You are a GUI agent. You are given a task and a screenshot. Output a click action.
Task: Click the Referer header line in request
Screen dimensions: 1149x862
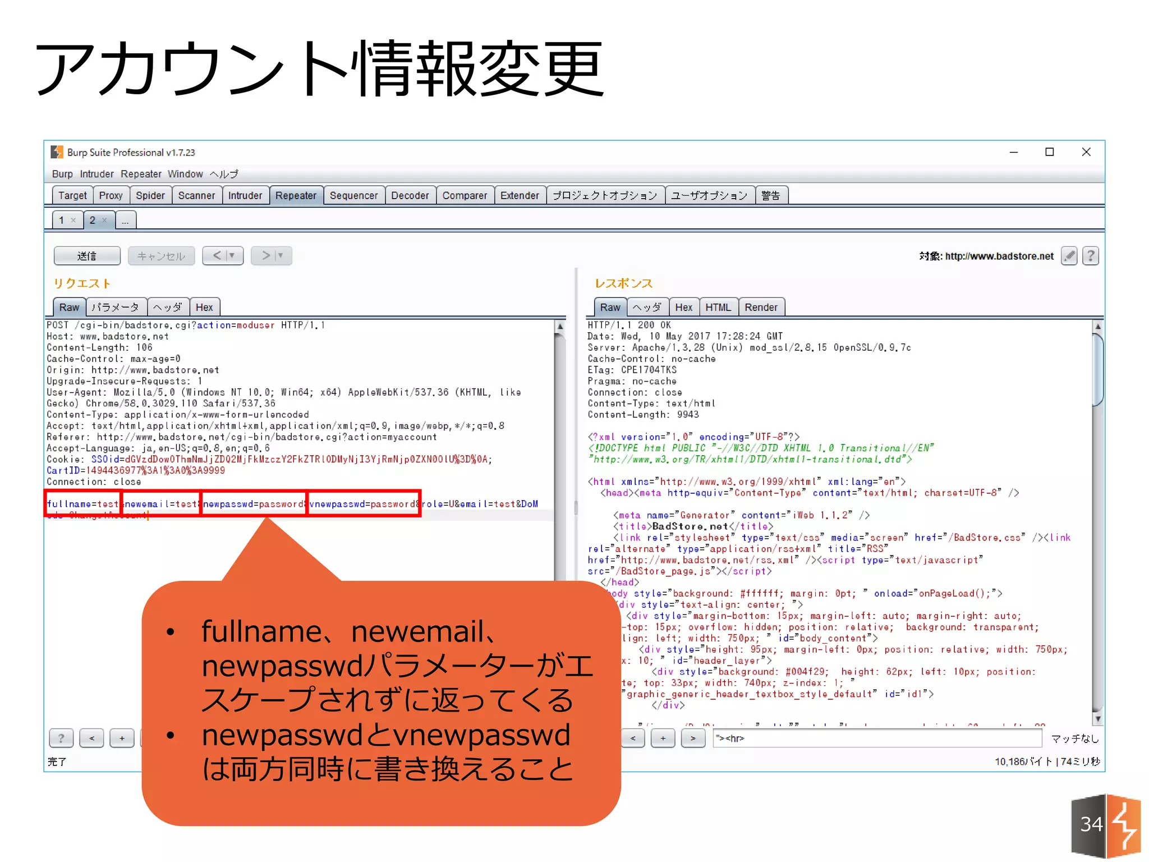pos(241,437)
